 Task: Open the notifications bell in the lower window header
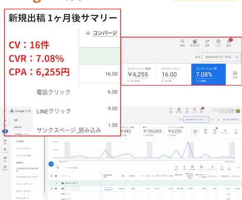(201, 109)
